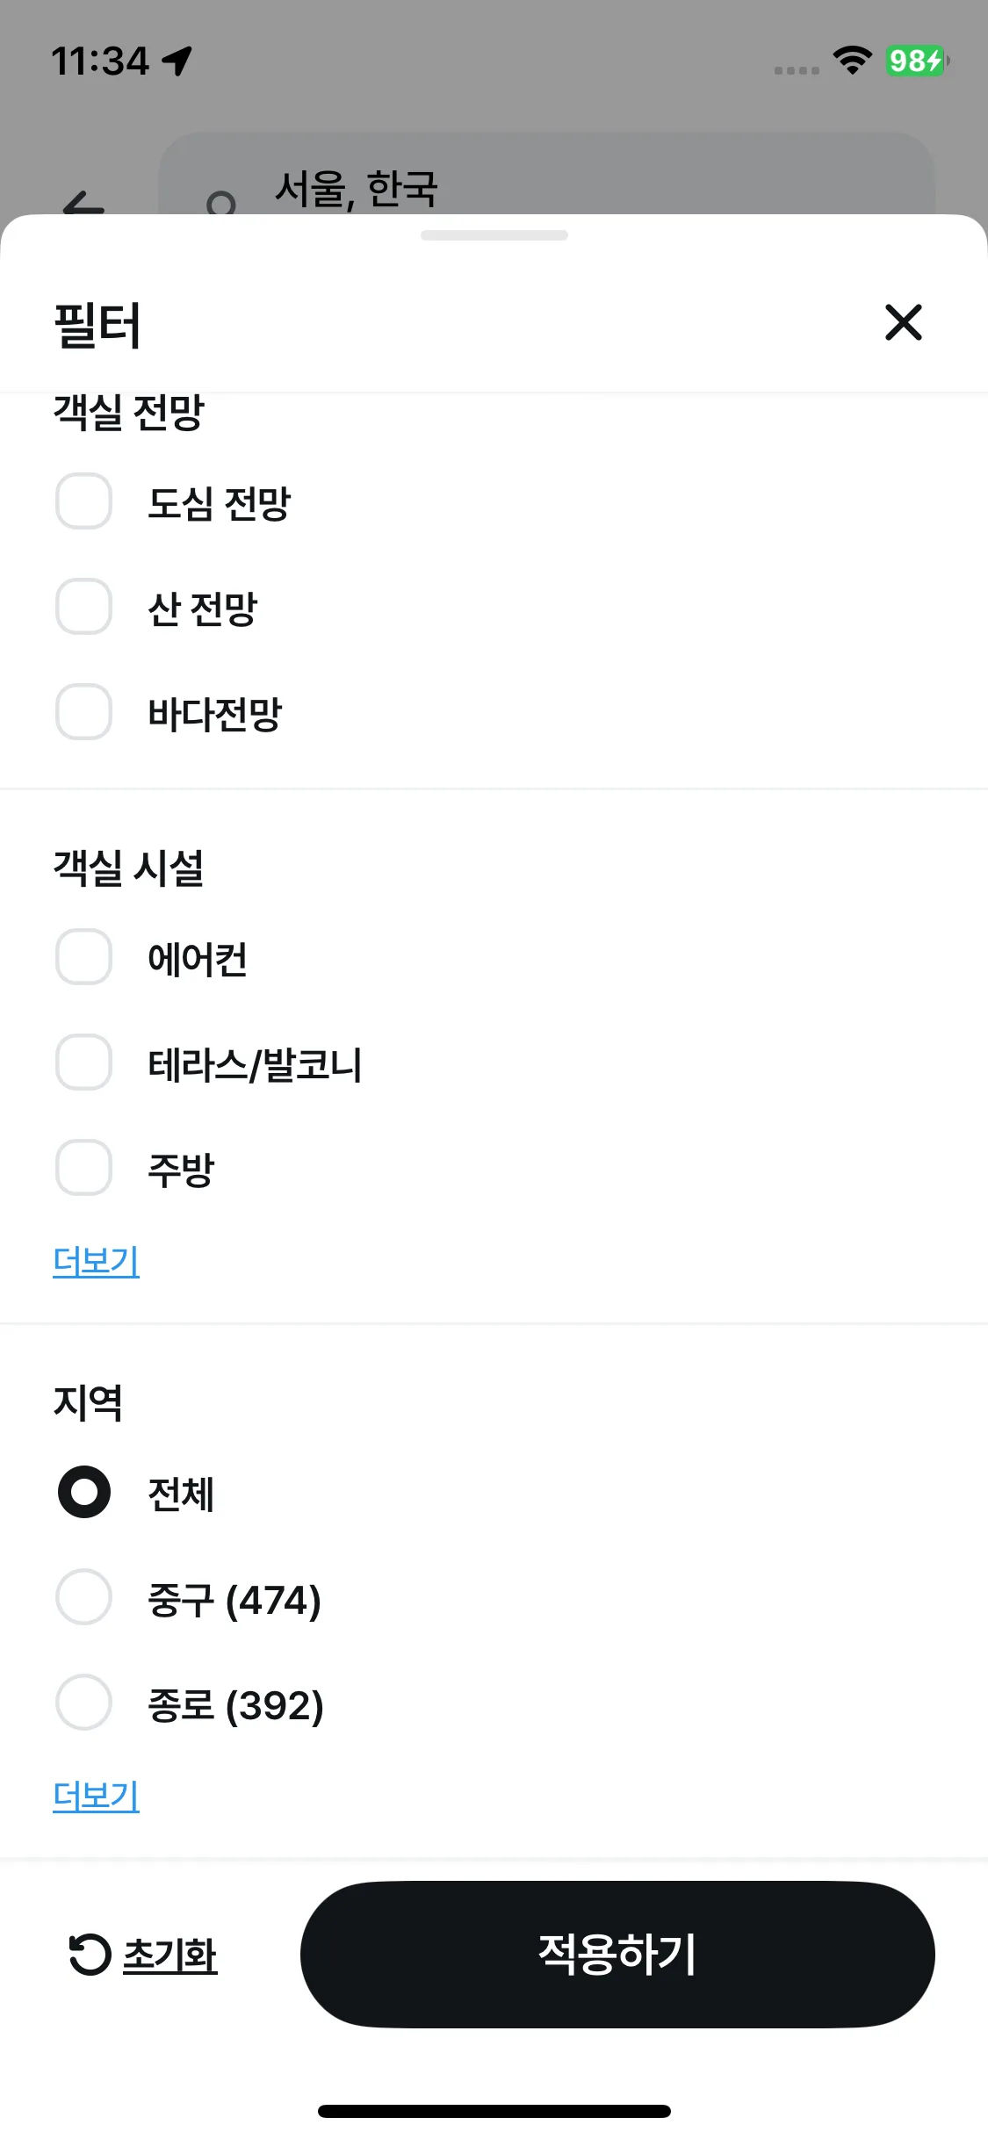Close the 필터 sheet with X icon
The height and width of the screenshot is (2139, 988).
click(903, 322)
